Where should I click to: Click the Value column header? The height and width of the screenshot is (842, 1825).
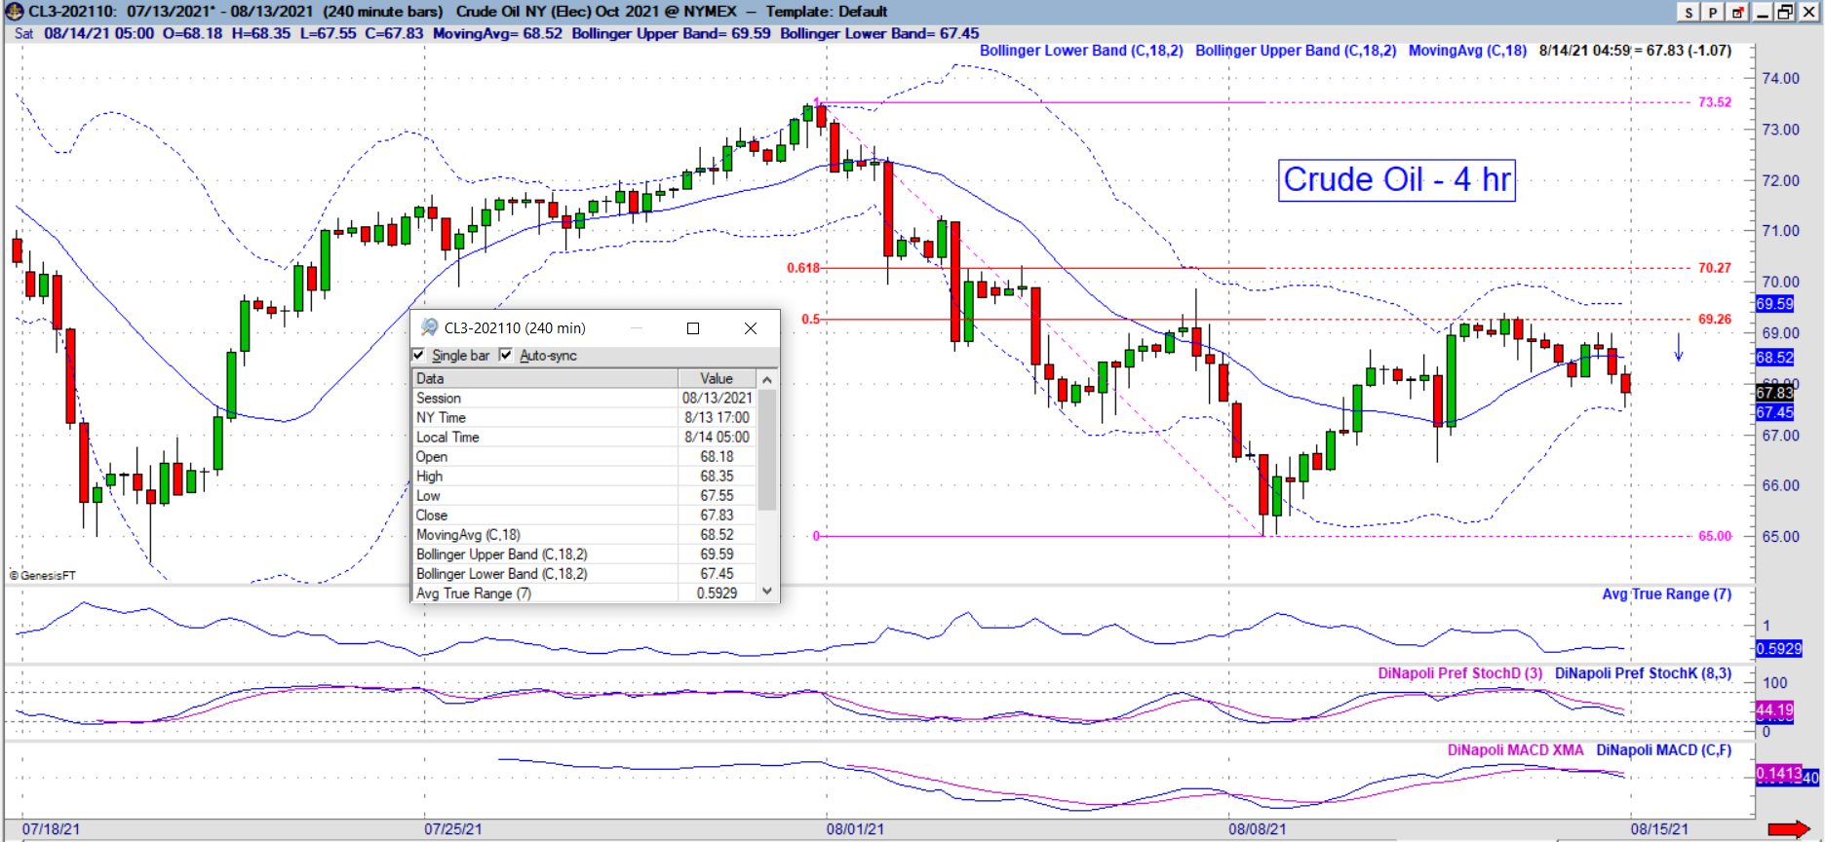(x=717, y=378)
